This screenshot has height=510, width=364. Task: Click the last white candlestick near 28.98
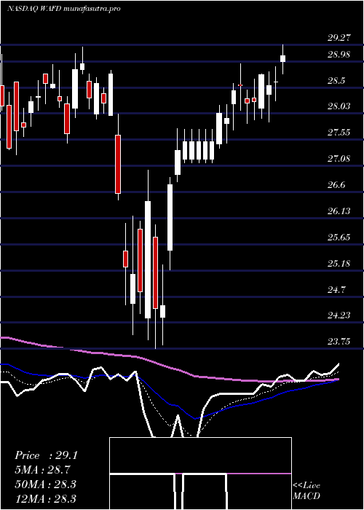(x=282, y=58)
